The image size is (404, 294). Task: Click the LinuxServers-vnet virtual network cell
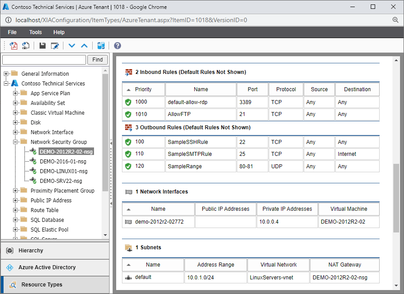278,278
